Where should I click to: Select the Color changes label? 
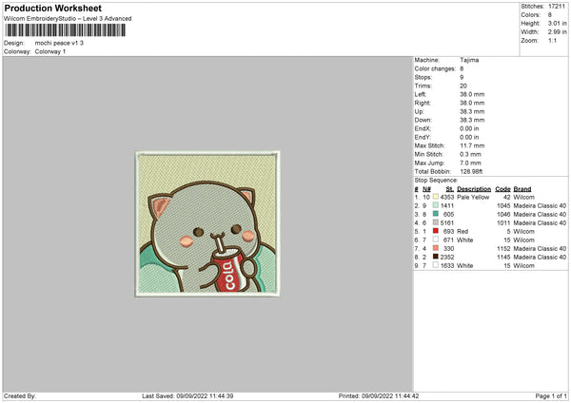pyautogui.click(x=435, y=68)
